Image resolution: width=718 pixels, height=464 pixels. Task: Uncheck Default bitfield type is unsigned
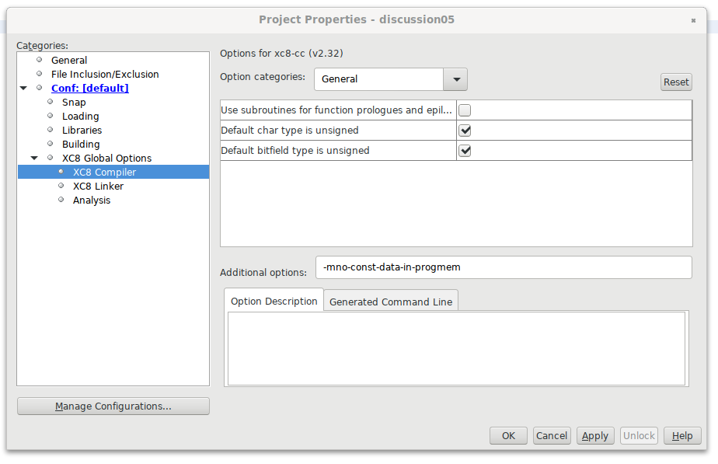coord(465,151)
